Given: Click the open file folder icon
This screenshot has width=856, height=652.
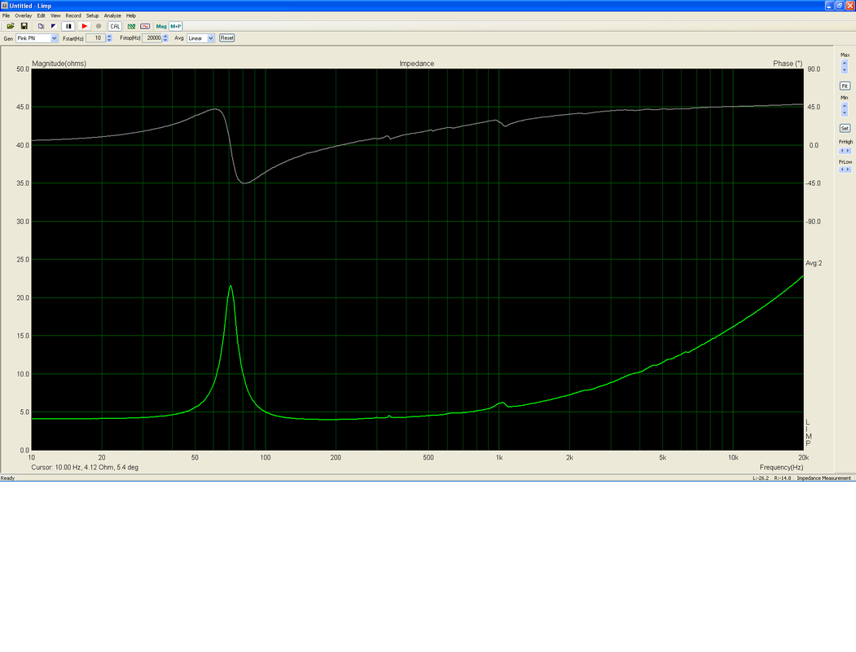Looking at the screenshot, I should [x=11, y=26].
